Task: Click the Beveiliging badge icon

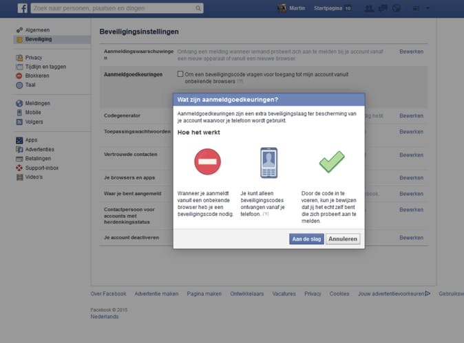Action: point(19,40)
